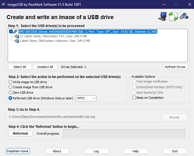
Task: Click the volume icon for D: FAT partition
Action: coord(17,36)
